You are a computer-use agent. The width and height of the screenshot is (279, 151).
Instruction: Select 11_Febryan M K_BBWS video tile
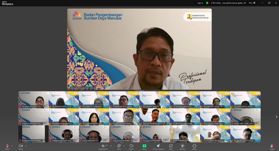point(124,100)
